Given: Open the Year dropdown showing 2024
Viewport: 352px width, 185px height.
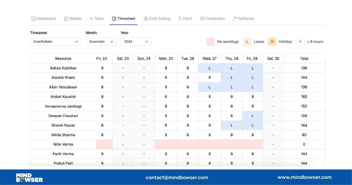Looking at the screenshot, I should pos(136,42).
